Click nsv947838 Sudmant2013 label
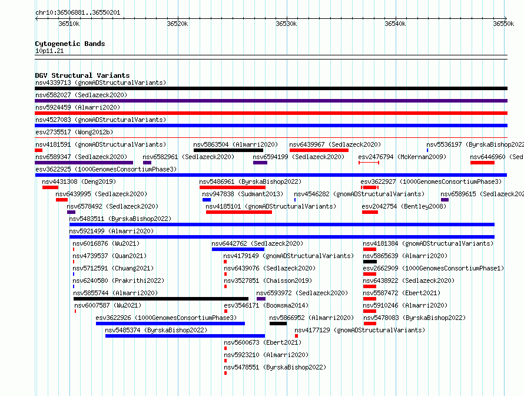This screenshot has width=524, height=396. point(243,194)
